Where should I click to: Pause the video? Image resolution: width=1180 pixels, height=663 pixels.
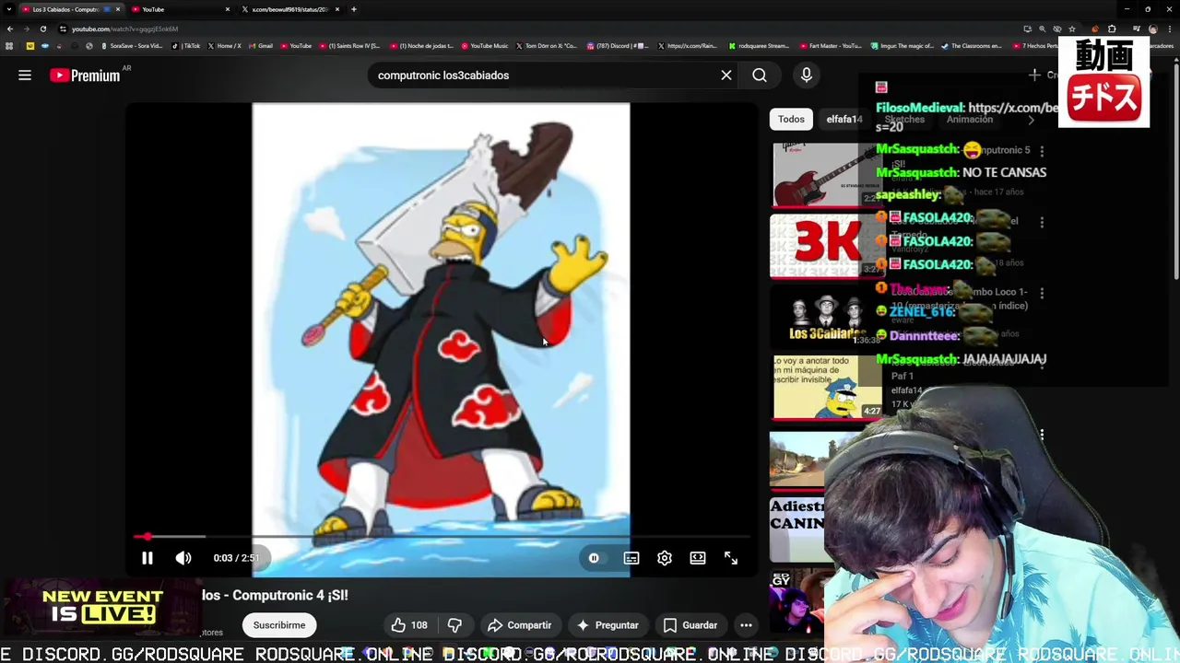pyautogui.click(x=147, y=558)
